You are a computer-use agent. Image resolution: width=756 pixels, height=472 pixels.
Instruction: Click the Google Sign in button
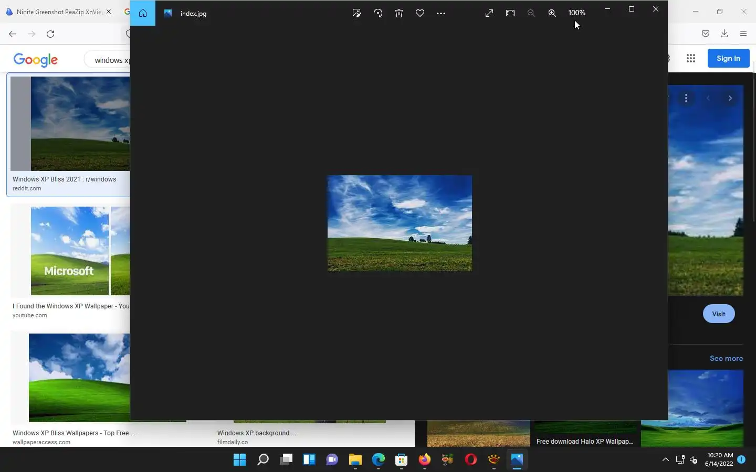tap(729, 58)
